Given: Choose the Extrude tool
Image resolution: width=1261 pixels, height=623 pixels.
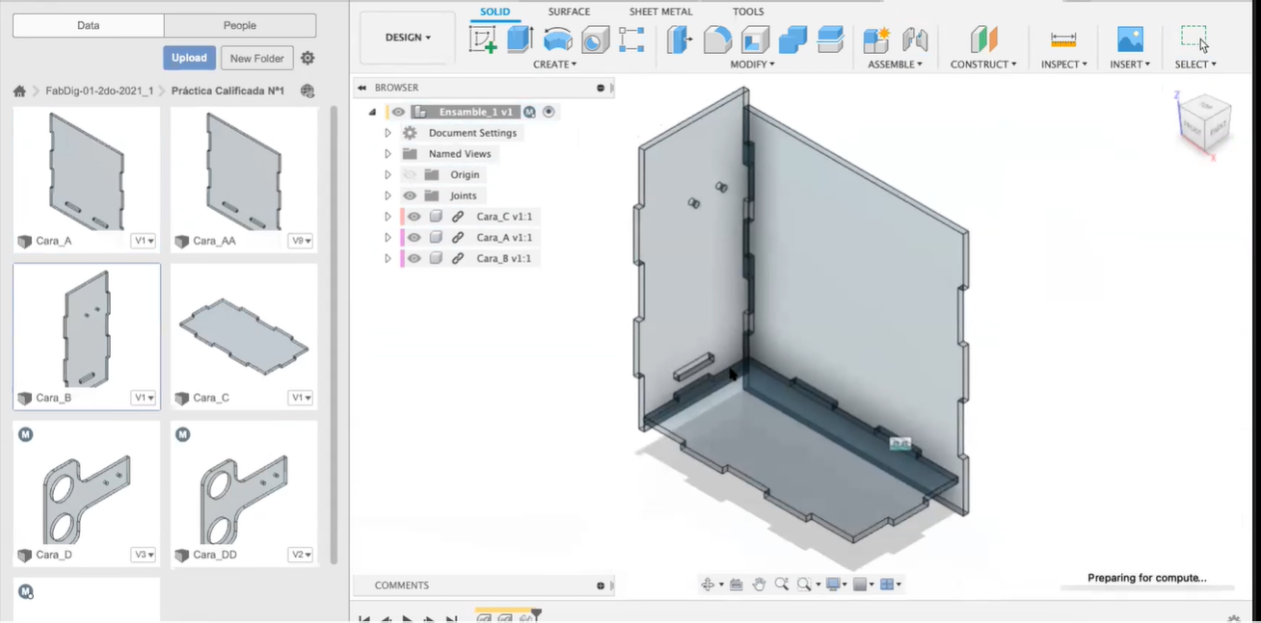Looking at the screenshot, I should pos(521,39).
